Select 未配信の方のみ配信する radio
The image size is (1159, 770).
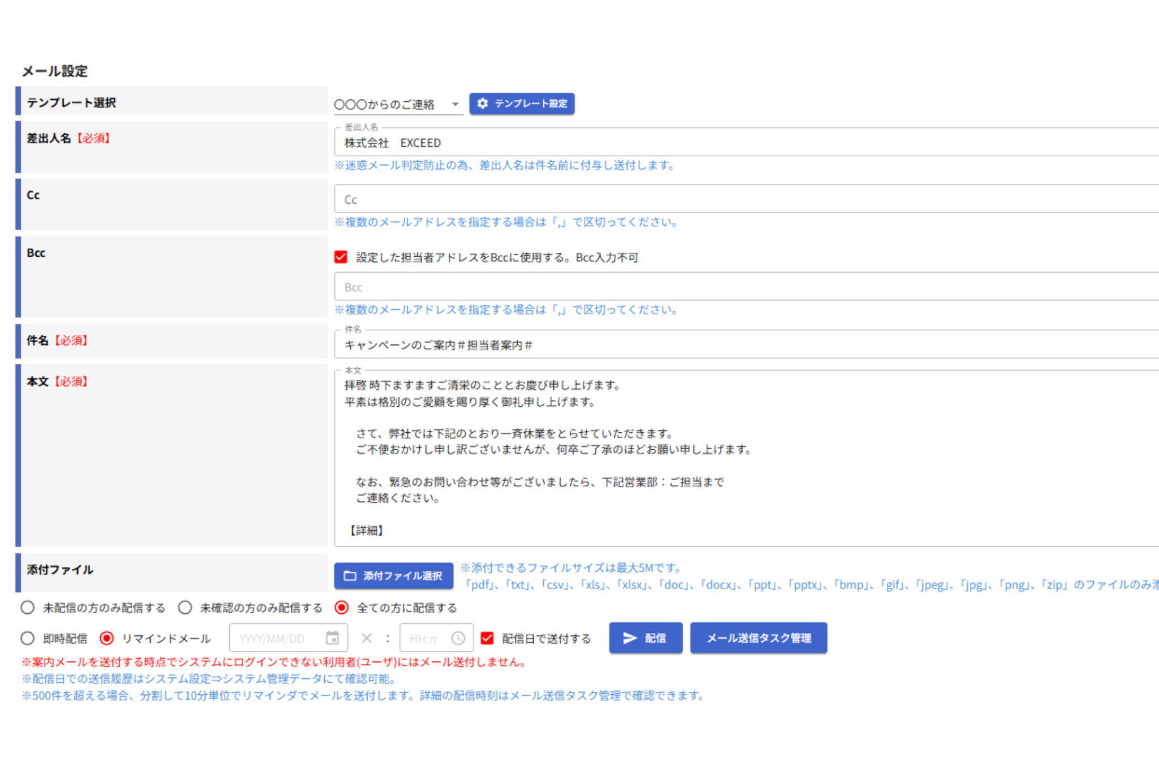point(27,608)
